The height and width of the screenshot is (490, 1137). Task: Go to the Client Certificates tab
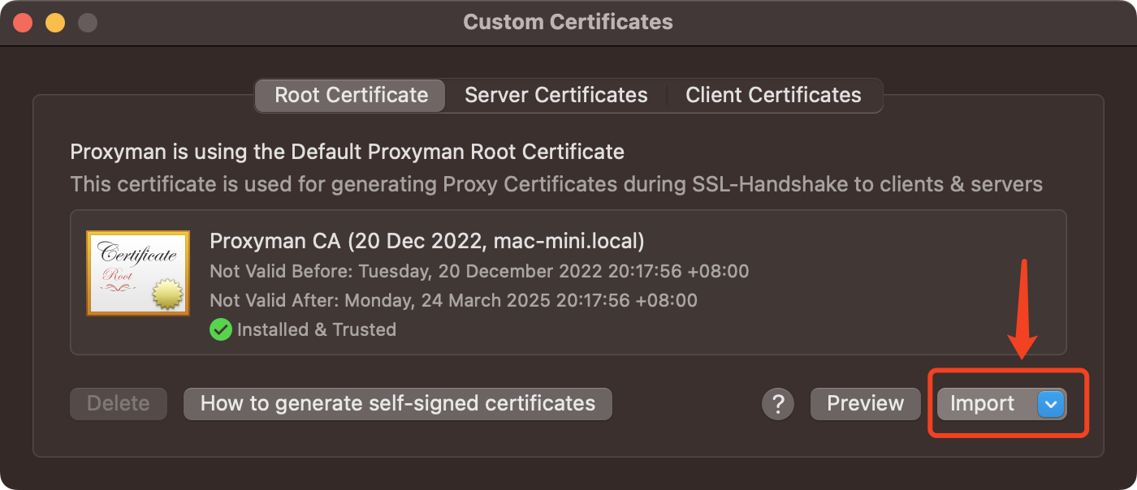pyautogui.click(x=773, y=95)
